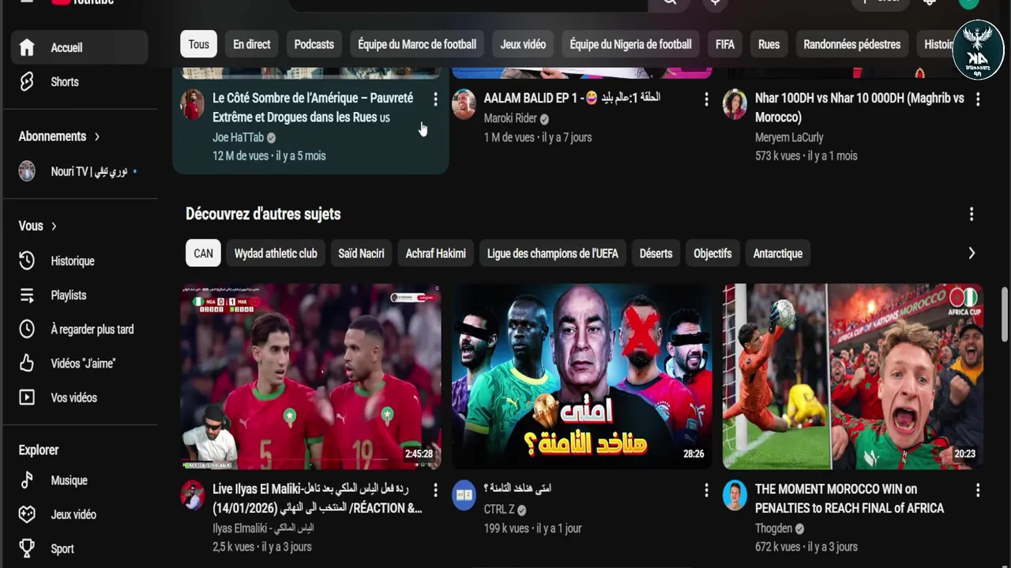Open Nhar 100DH vs Nhar 10 000DH title
The image size is (1011, 568).
coord(859,108)
